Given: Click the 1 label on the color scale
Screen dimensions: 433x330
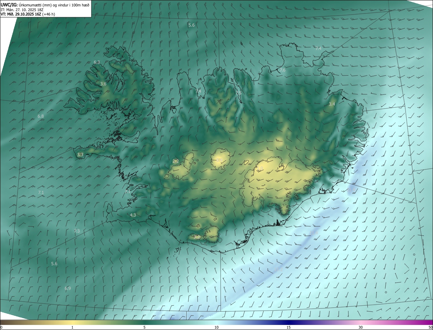Looking at the screenshot, I should click(x=72, y=327).
